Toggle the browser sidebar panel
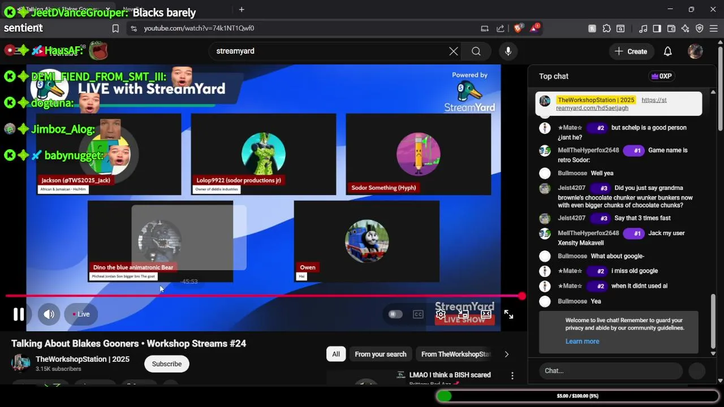The height and width of the screenshot is (407, 724). [x=657, y=29]
